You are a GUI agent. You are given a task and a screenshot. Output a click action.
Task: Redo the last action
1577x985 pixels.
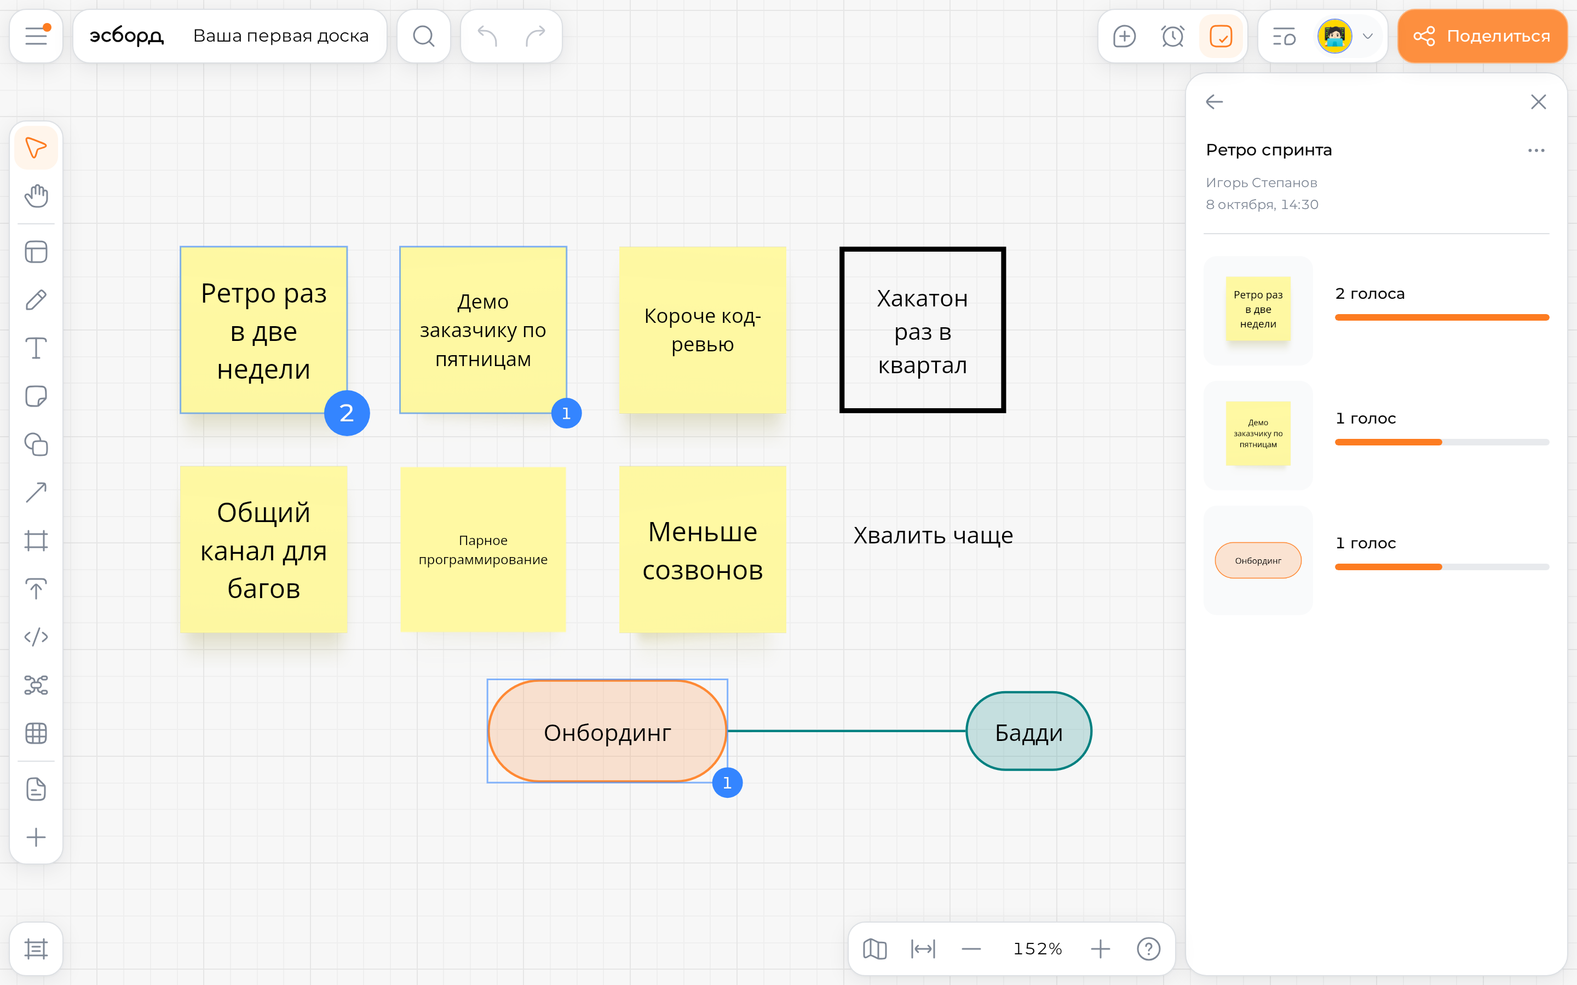tap(535, 36)
